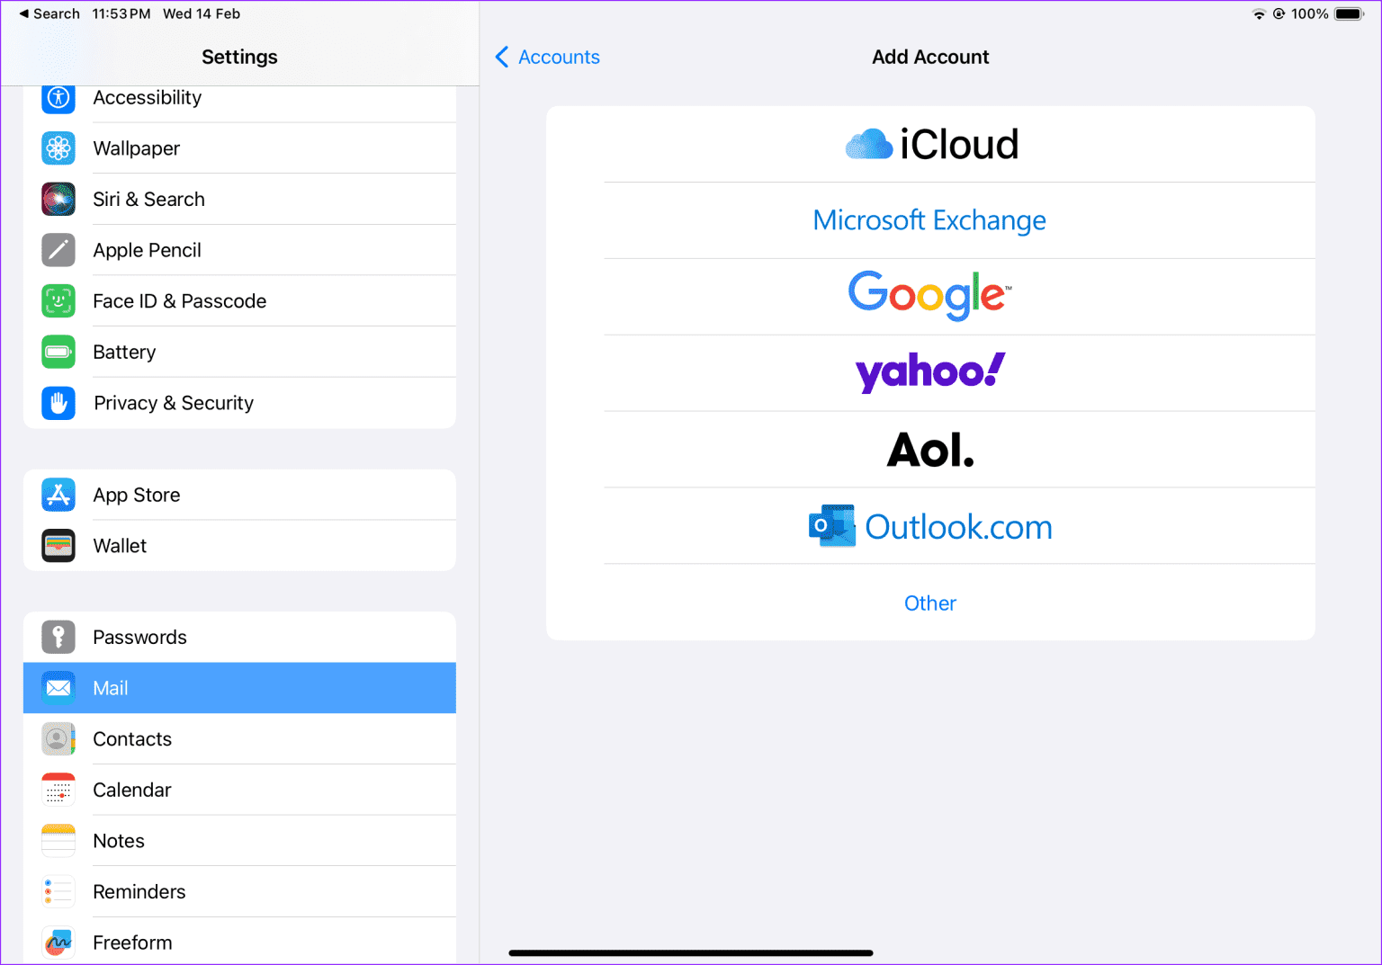The image size is (1382, 965).
Task: Choose Microsoft Exchange account type
Action: click(929, 220)
